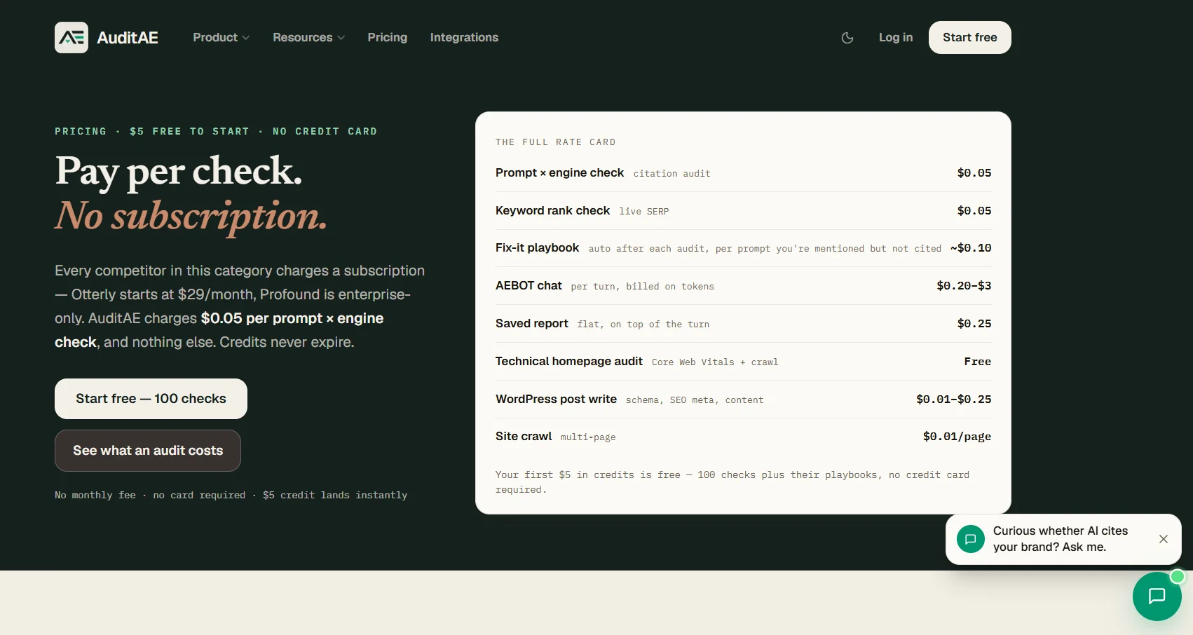Click See what an audit costs
This screenshot has width=1193, height=635.
pos(148,451)
